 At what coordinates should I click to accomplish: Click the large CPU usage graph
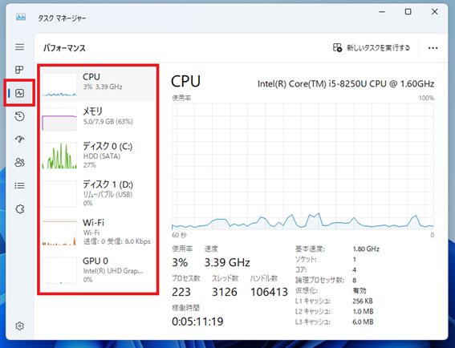pos(303,167)
